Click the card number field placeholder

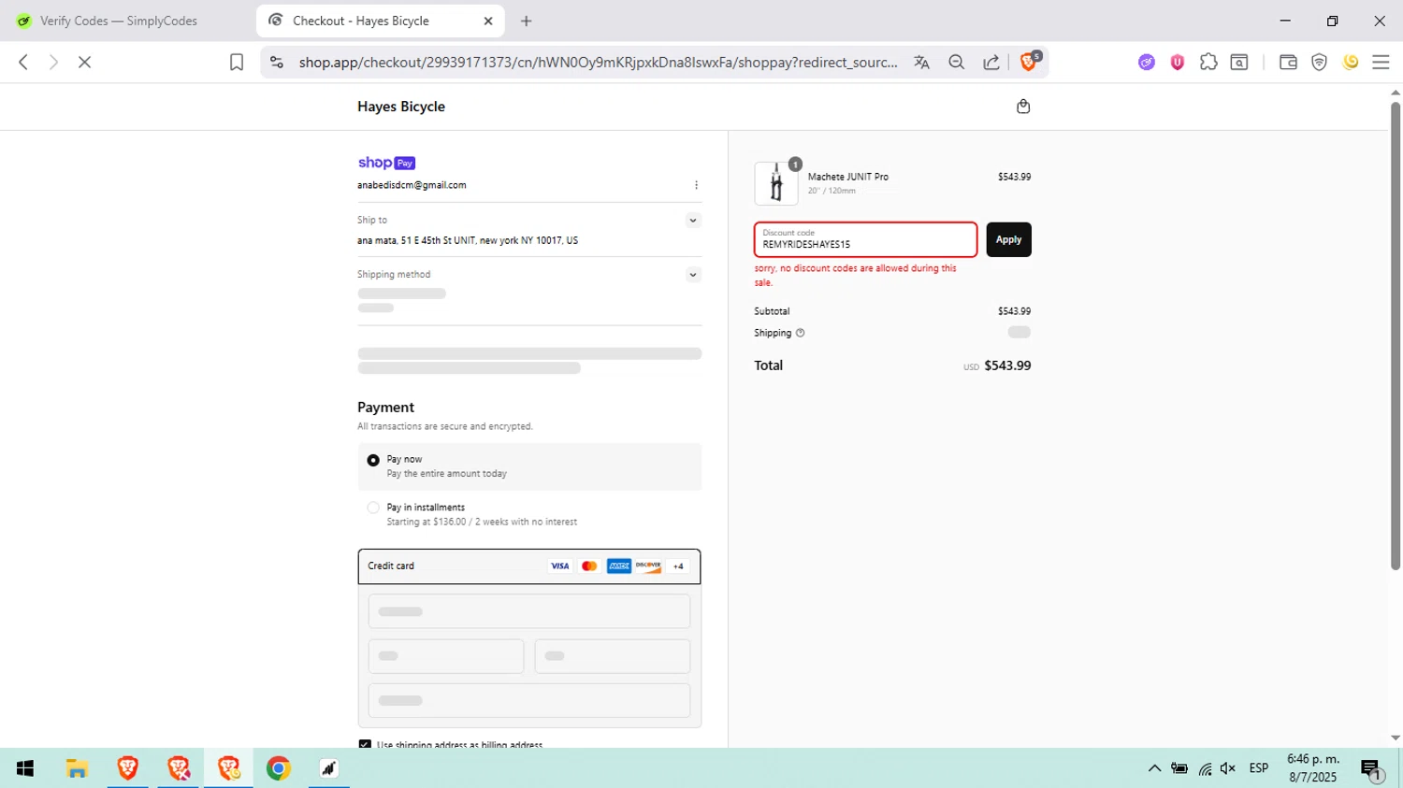coord(529,611)
